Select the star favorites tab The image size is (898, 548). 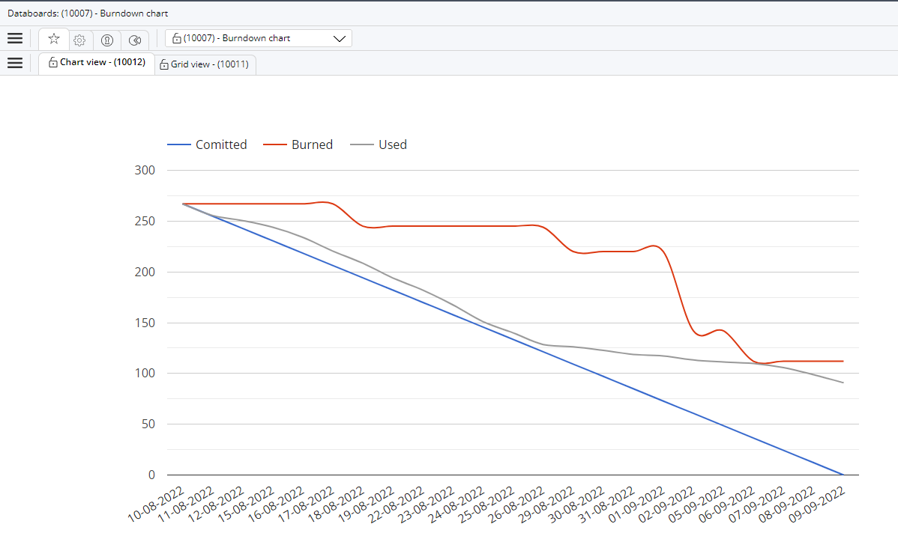pos(54,39)
